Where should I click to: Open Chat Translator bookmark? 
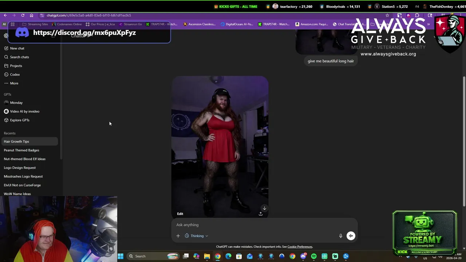coord(349,24)
